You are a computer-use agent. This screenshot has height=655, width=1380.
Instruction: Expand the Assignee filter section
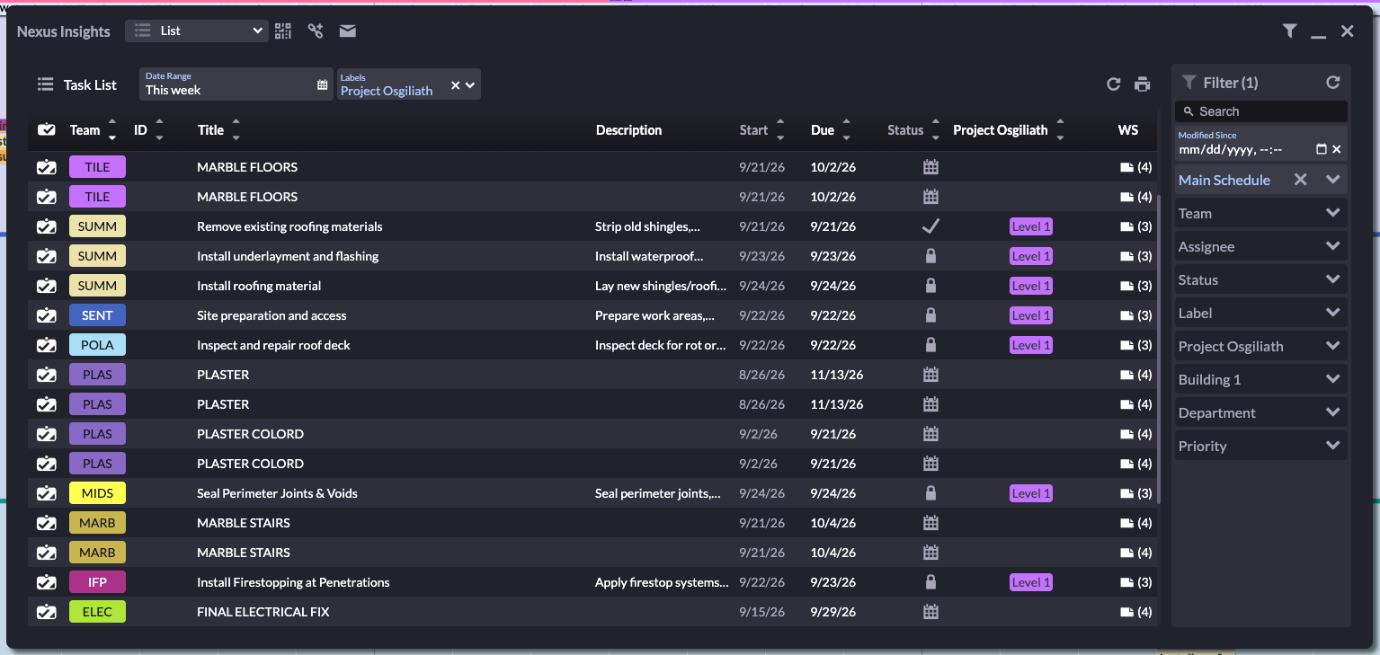[x=1260, y=246]
